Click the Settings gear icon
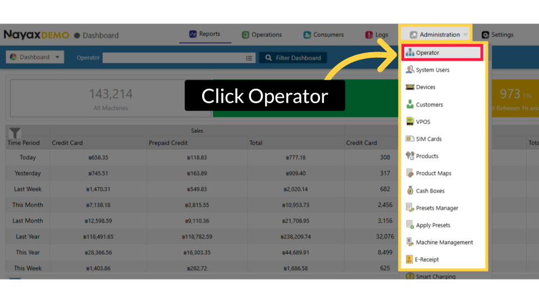This screenshot has width=539, height=303. tap(485, 35)
